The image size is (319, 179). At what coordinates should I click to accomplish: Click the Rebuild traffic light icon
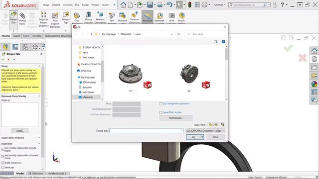(x=189, y=4)
